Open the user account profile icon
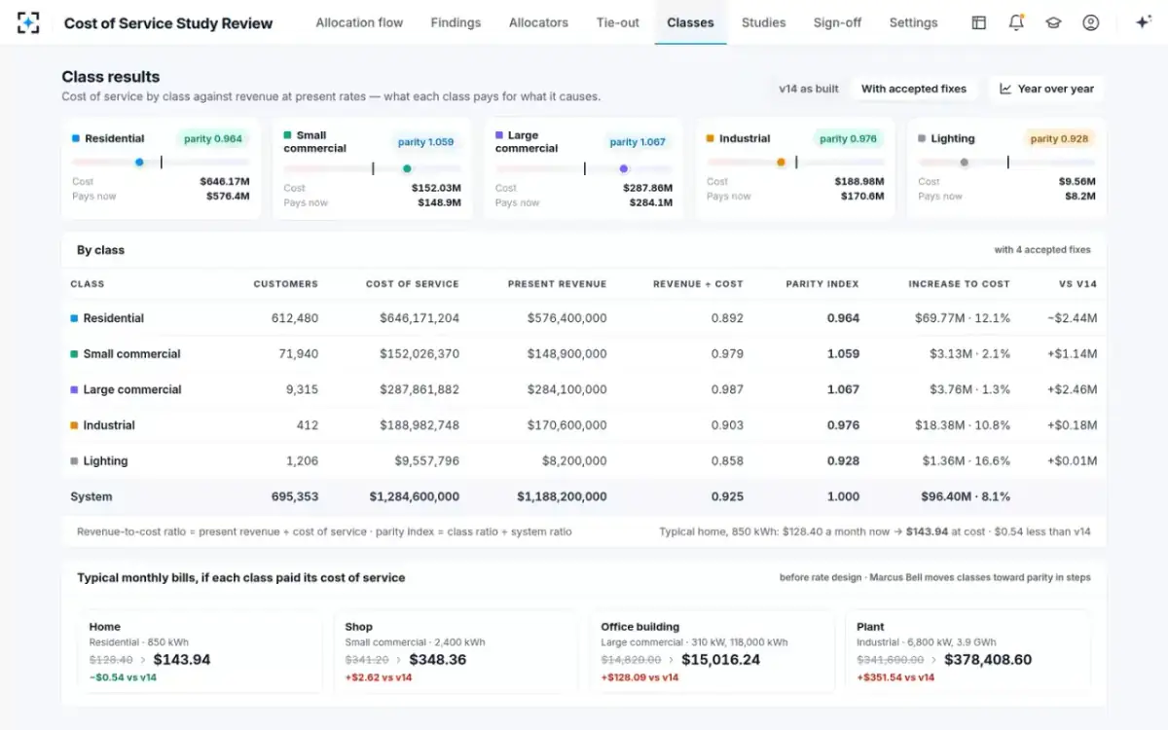The height and width of the screenshot is (730, 1168). point(1090,22)
